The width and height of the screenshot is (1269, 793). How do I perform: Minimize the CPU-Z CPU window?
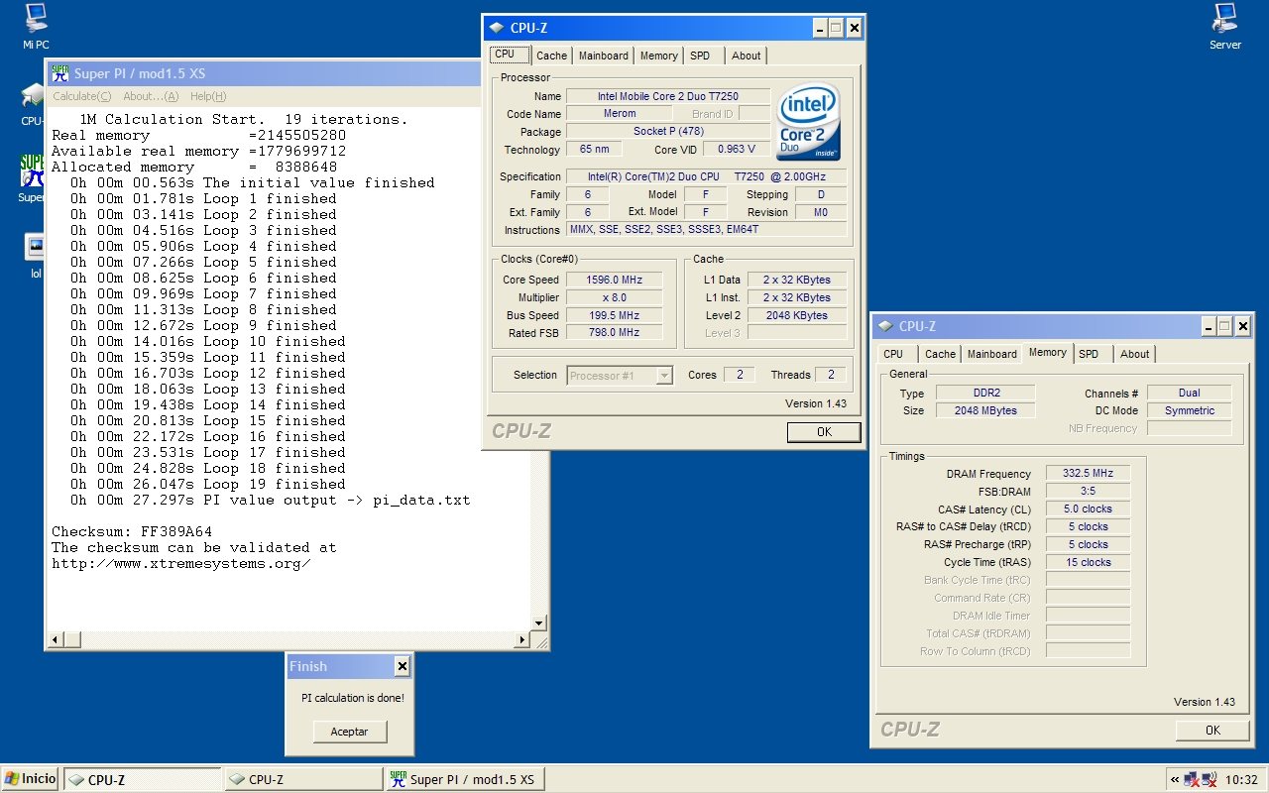[820, 28]
